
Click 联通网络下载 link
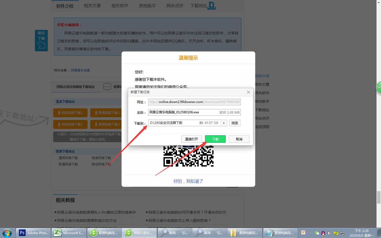coord(68,164)
